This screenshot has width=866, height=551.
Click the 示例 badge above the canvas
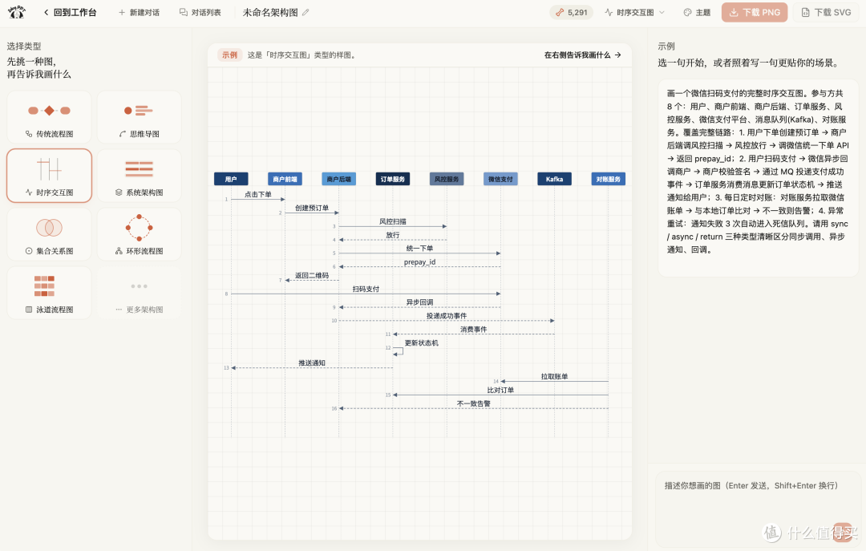[229, 55]
